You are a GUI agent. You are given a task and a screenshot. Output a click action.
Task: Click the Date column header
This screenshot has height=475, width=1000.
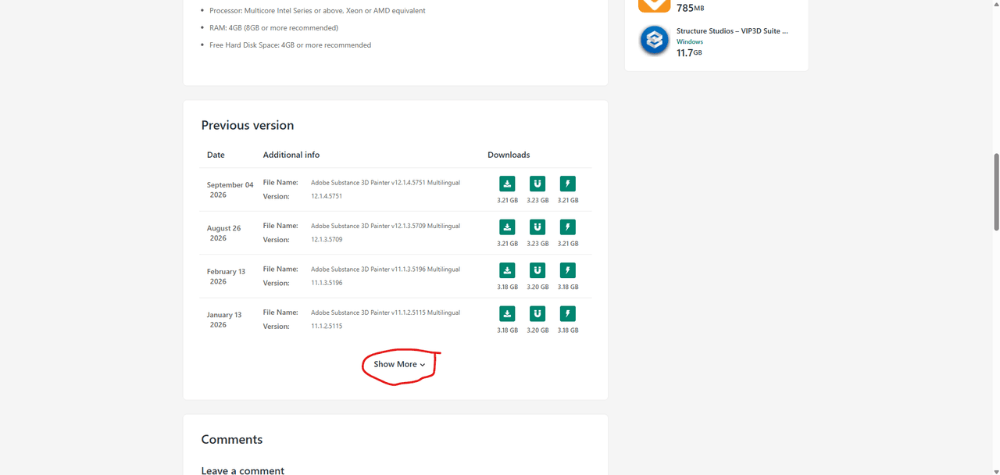(216, 155)
